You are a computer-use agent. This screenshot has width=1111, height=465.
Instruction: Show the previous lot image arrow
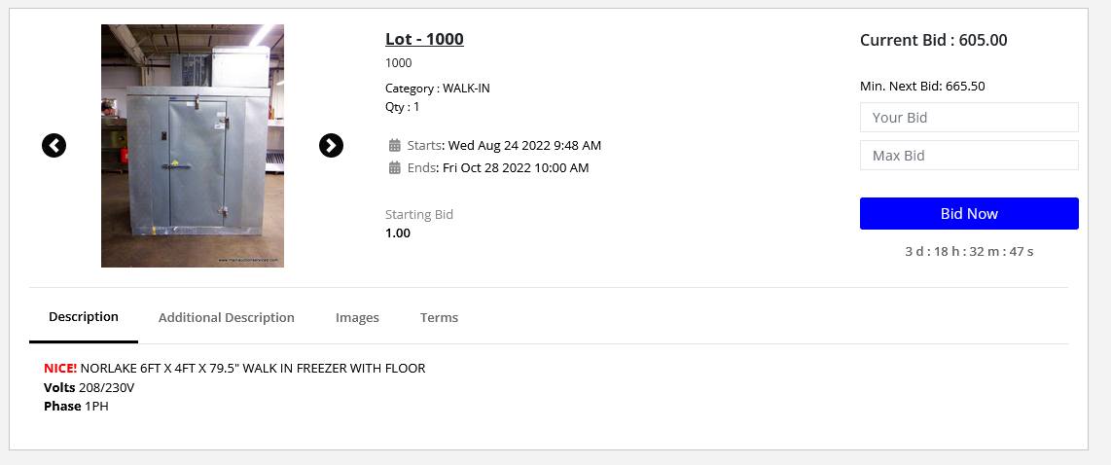[54, 145]
